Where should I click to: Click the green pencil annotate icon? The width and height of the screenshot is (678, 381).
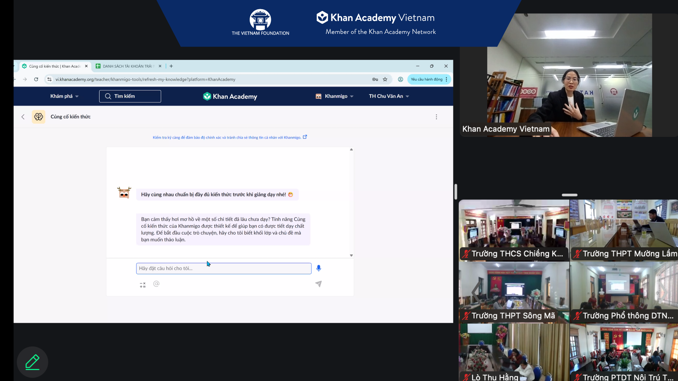tap(32, 362)
